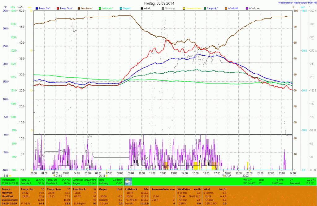This screenshot has width=317, height=206.
Task: Click the chart title Freitag, 05.09.2014
Action: pos(159,3)
